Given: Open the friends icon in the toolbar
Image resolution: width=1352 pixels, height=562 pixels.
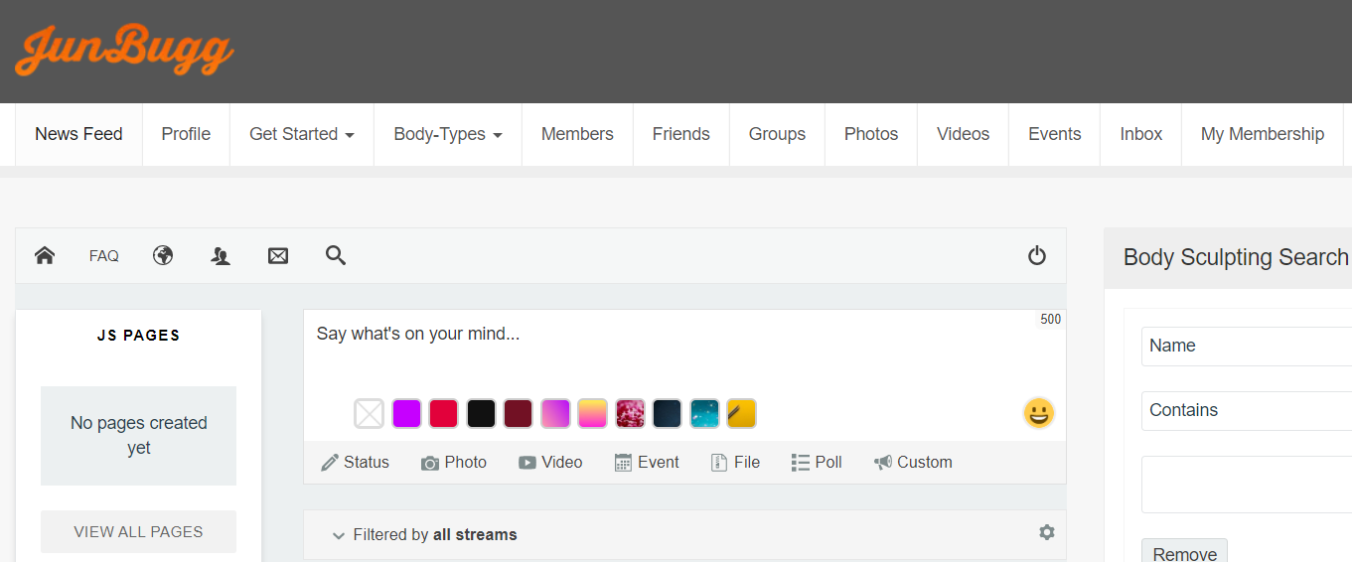Looking at the screenshot, I should click(221, 256).
